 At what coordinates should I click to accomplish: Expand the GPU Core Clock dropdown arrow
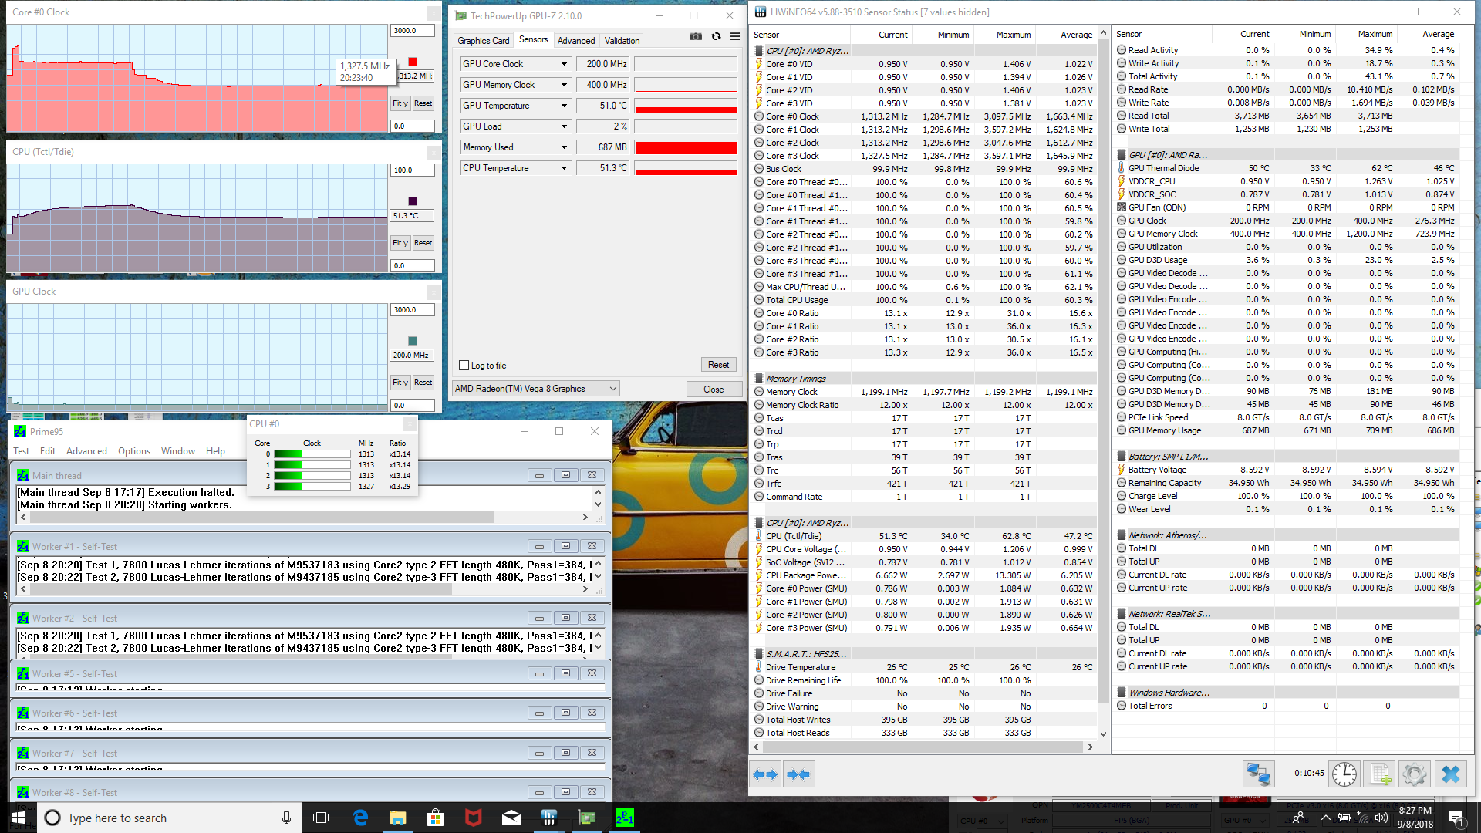(564, 64)
